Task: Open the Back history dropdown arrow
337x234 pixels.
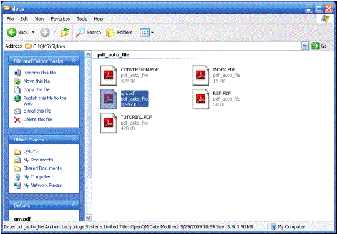Action: [x=33, y=33]
